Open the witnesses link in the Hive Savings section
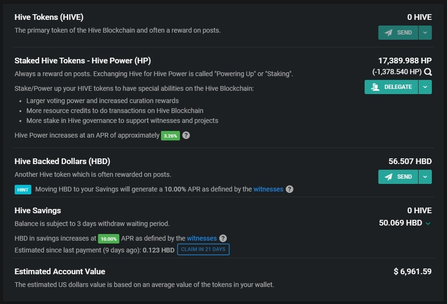 tap(202, 238)
